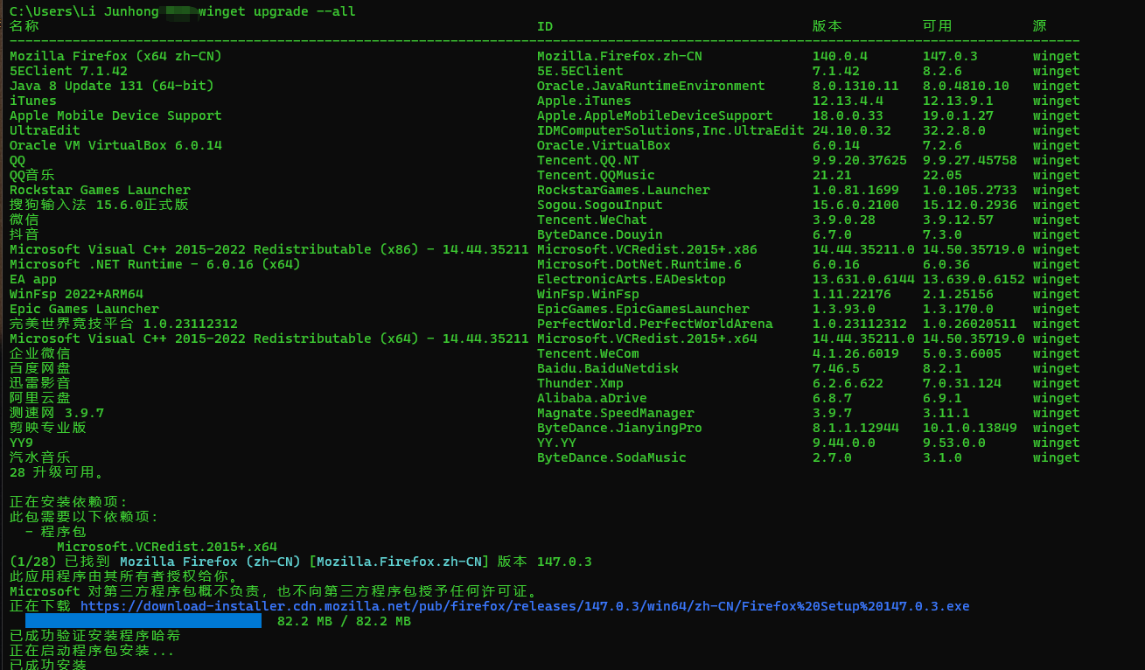Click the Tencent.WeChat package ID

(592, 220)
